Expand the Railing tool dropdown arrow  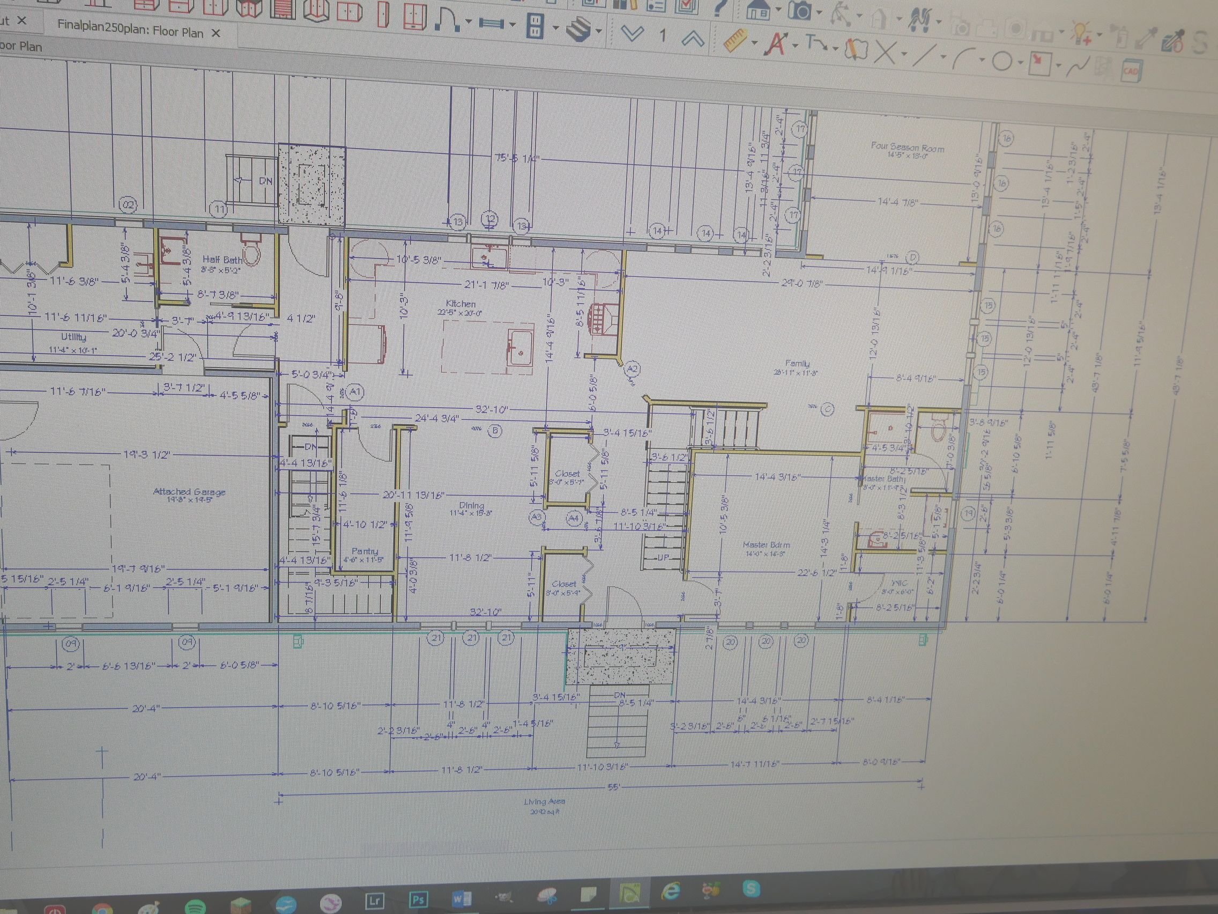(512, 24)
